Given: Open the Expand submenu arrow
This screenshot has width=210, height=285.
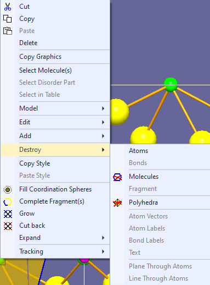Looking at the screenshot, I should (103, 238).
